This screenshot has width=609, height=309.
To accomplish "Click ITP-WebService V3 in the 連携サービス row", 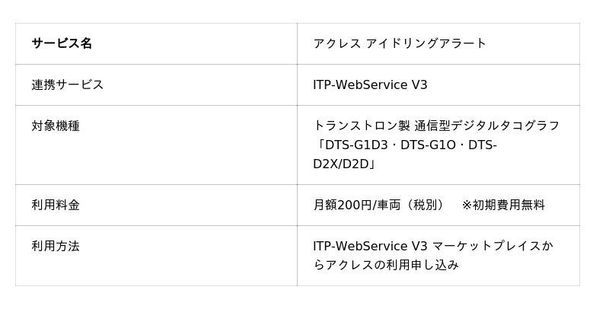I will 370,84.
